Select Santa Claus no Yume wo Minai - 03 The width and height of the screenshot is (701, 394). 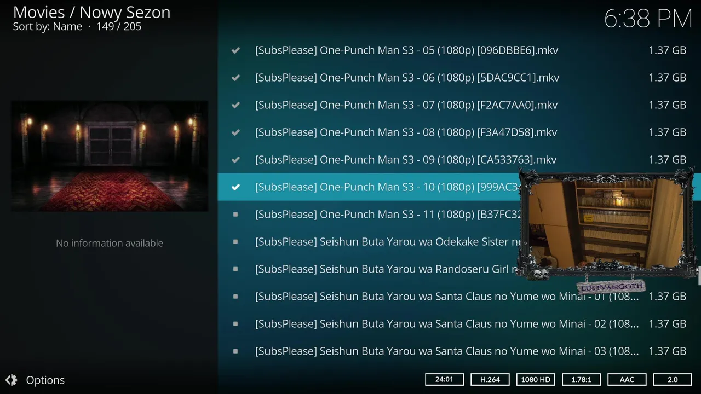click(x=459, y=351)
